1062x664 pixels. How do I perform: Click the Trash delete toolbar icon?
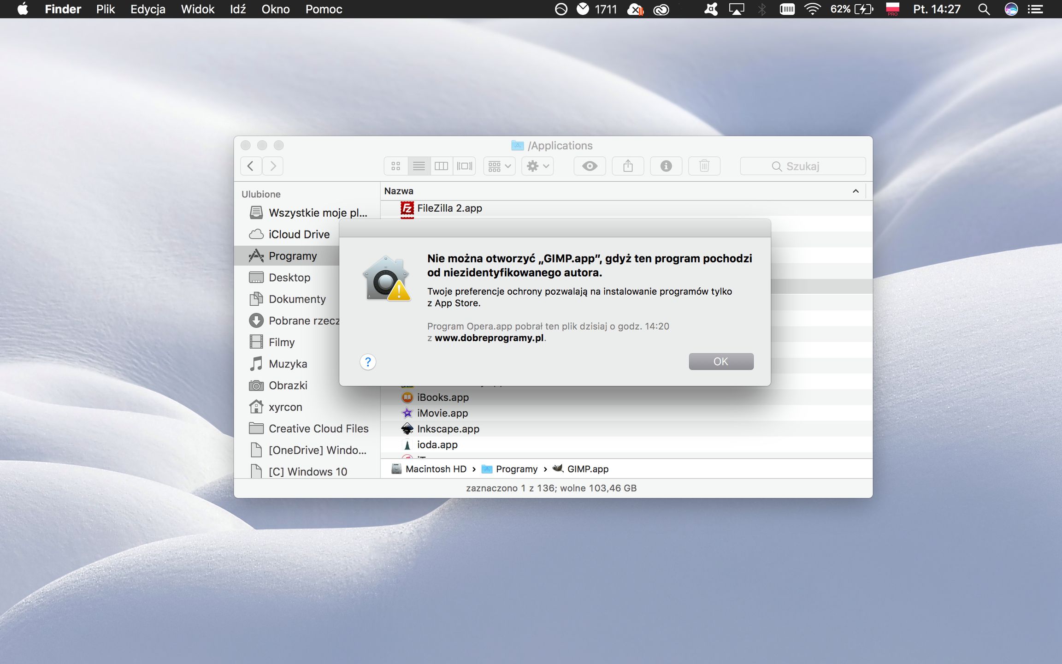[x=704, y=166]
